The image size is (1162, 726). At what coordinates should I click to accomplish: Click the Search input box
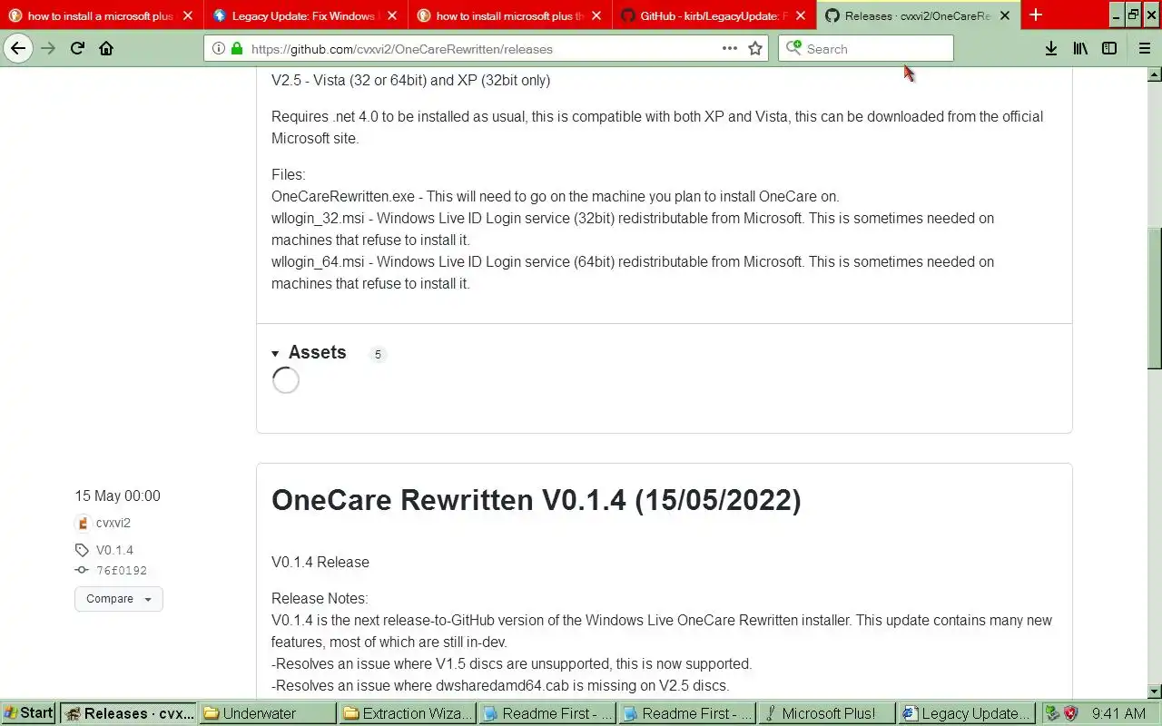(x=866, y=49)
